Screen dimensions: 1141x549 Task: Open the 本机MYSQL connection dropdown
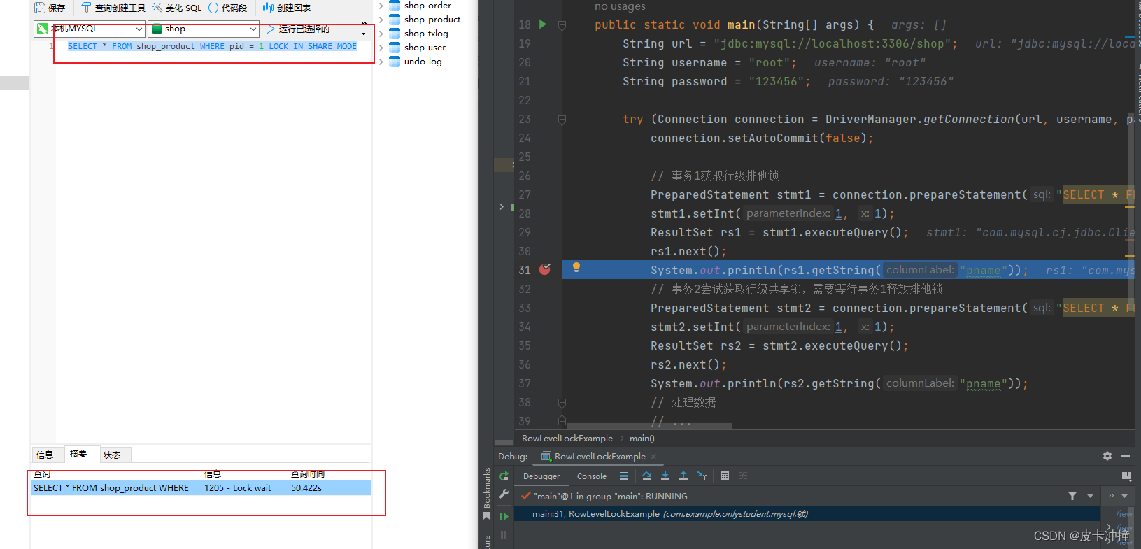point(90,29)
